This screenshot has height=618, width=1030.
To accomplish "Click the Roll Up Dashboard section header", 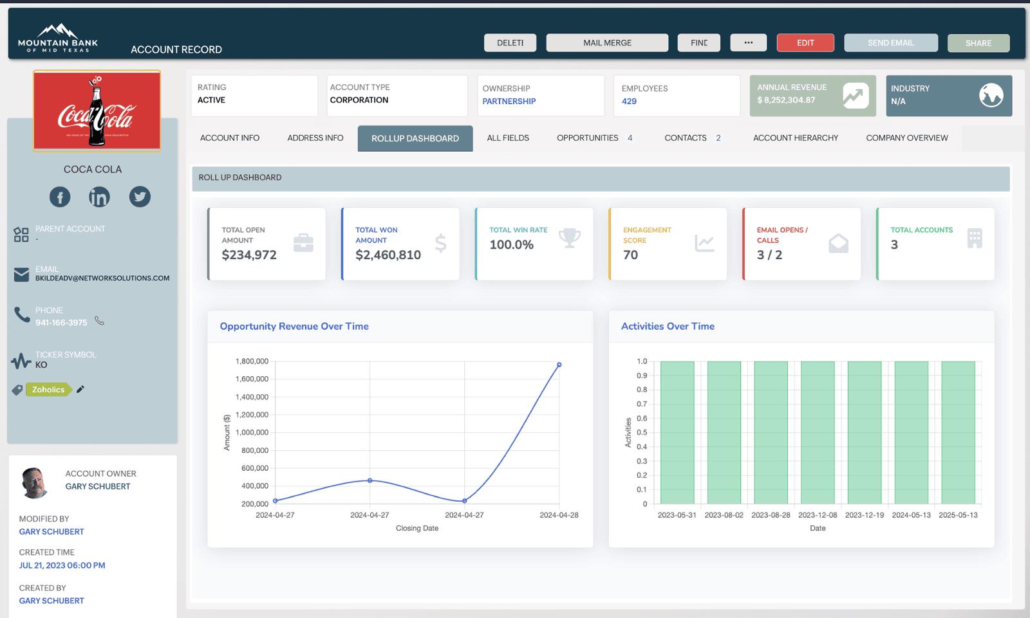I will coord(601,178).
